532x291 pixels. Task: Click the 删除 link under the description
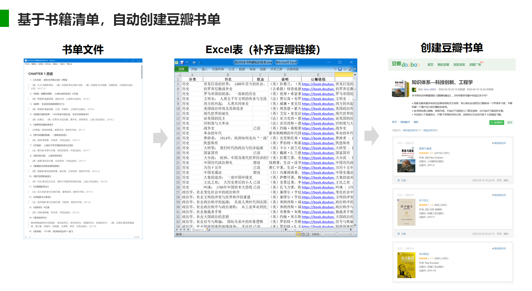tap(416, 122)
